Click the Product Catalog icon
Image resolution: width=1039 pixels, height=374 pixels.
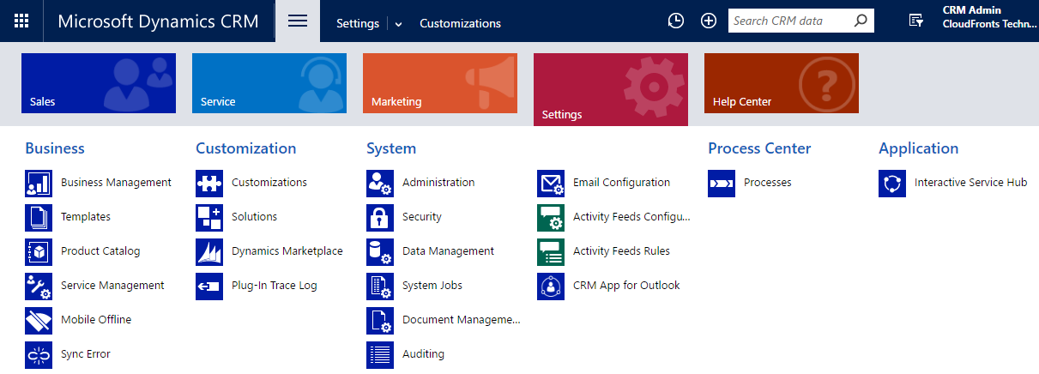39,252
